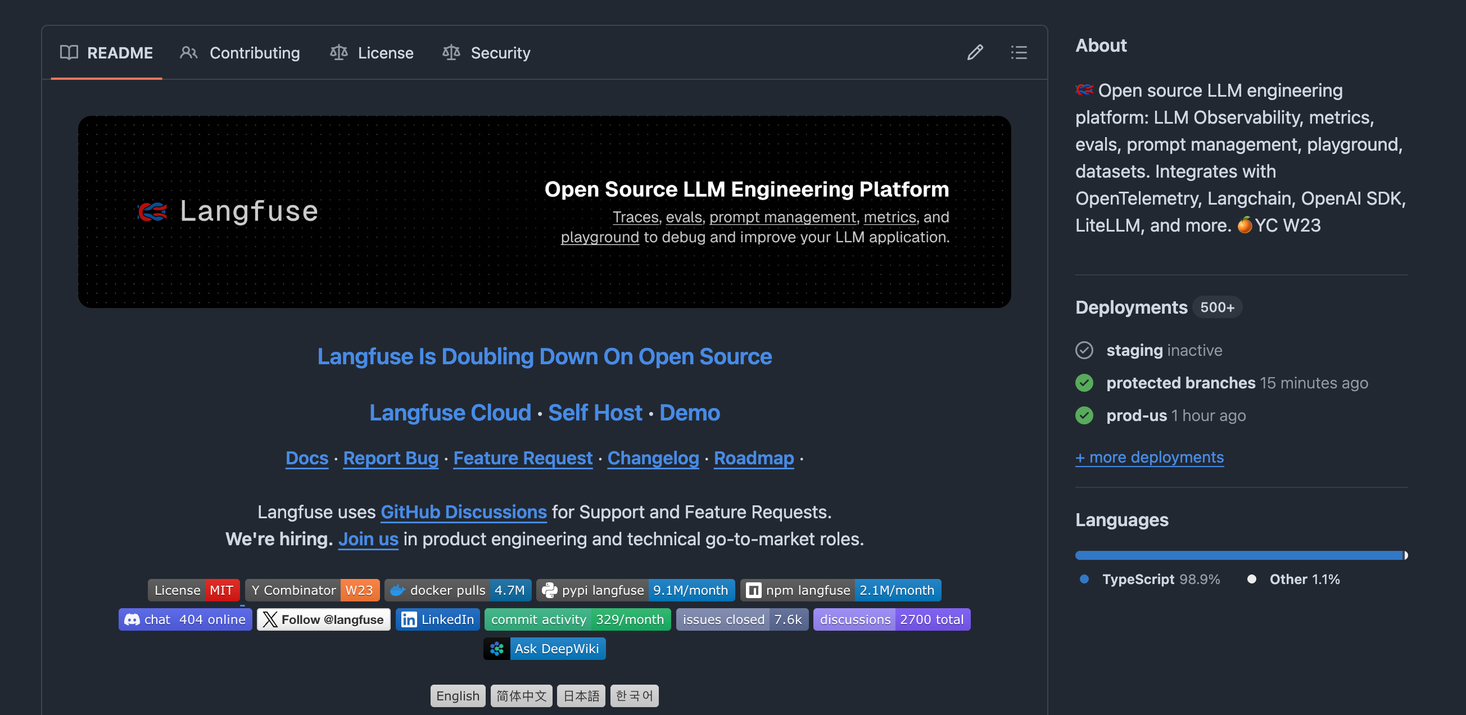The height and width of the screenshot is (715, 1466).
Task: Open the docker pulls badge
Action: pyautogui.click(x=458, y=590)
